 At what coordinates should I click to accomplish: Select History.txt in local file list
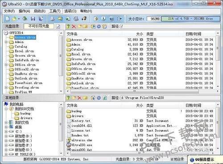pyautogui.click(x=81, y=121)
